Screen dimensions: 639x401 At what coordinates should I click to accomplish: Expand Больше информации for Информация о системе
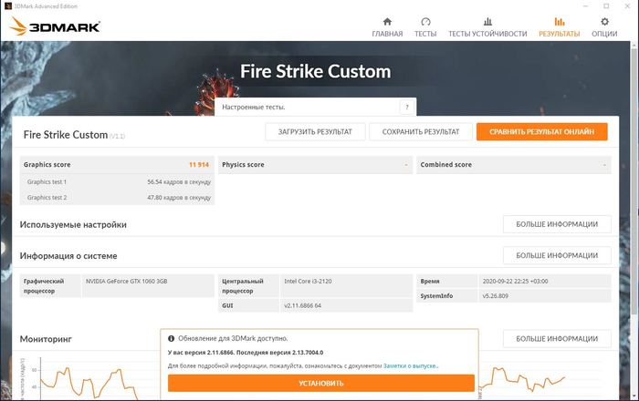(557, 256)
